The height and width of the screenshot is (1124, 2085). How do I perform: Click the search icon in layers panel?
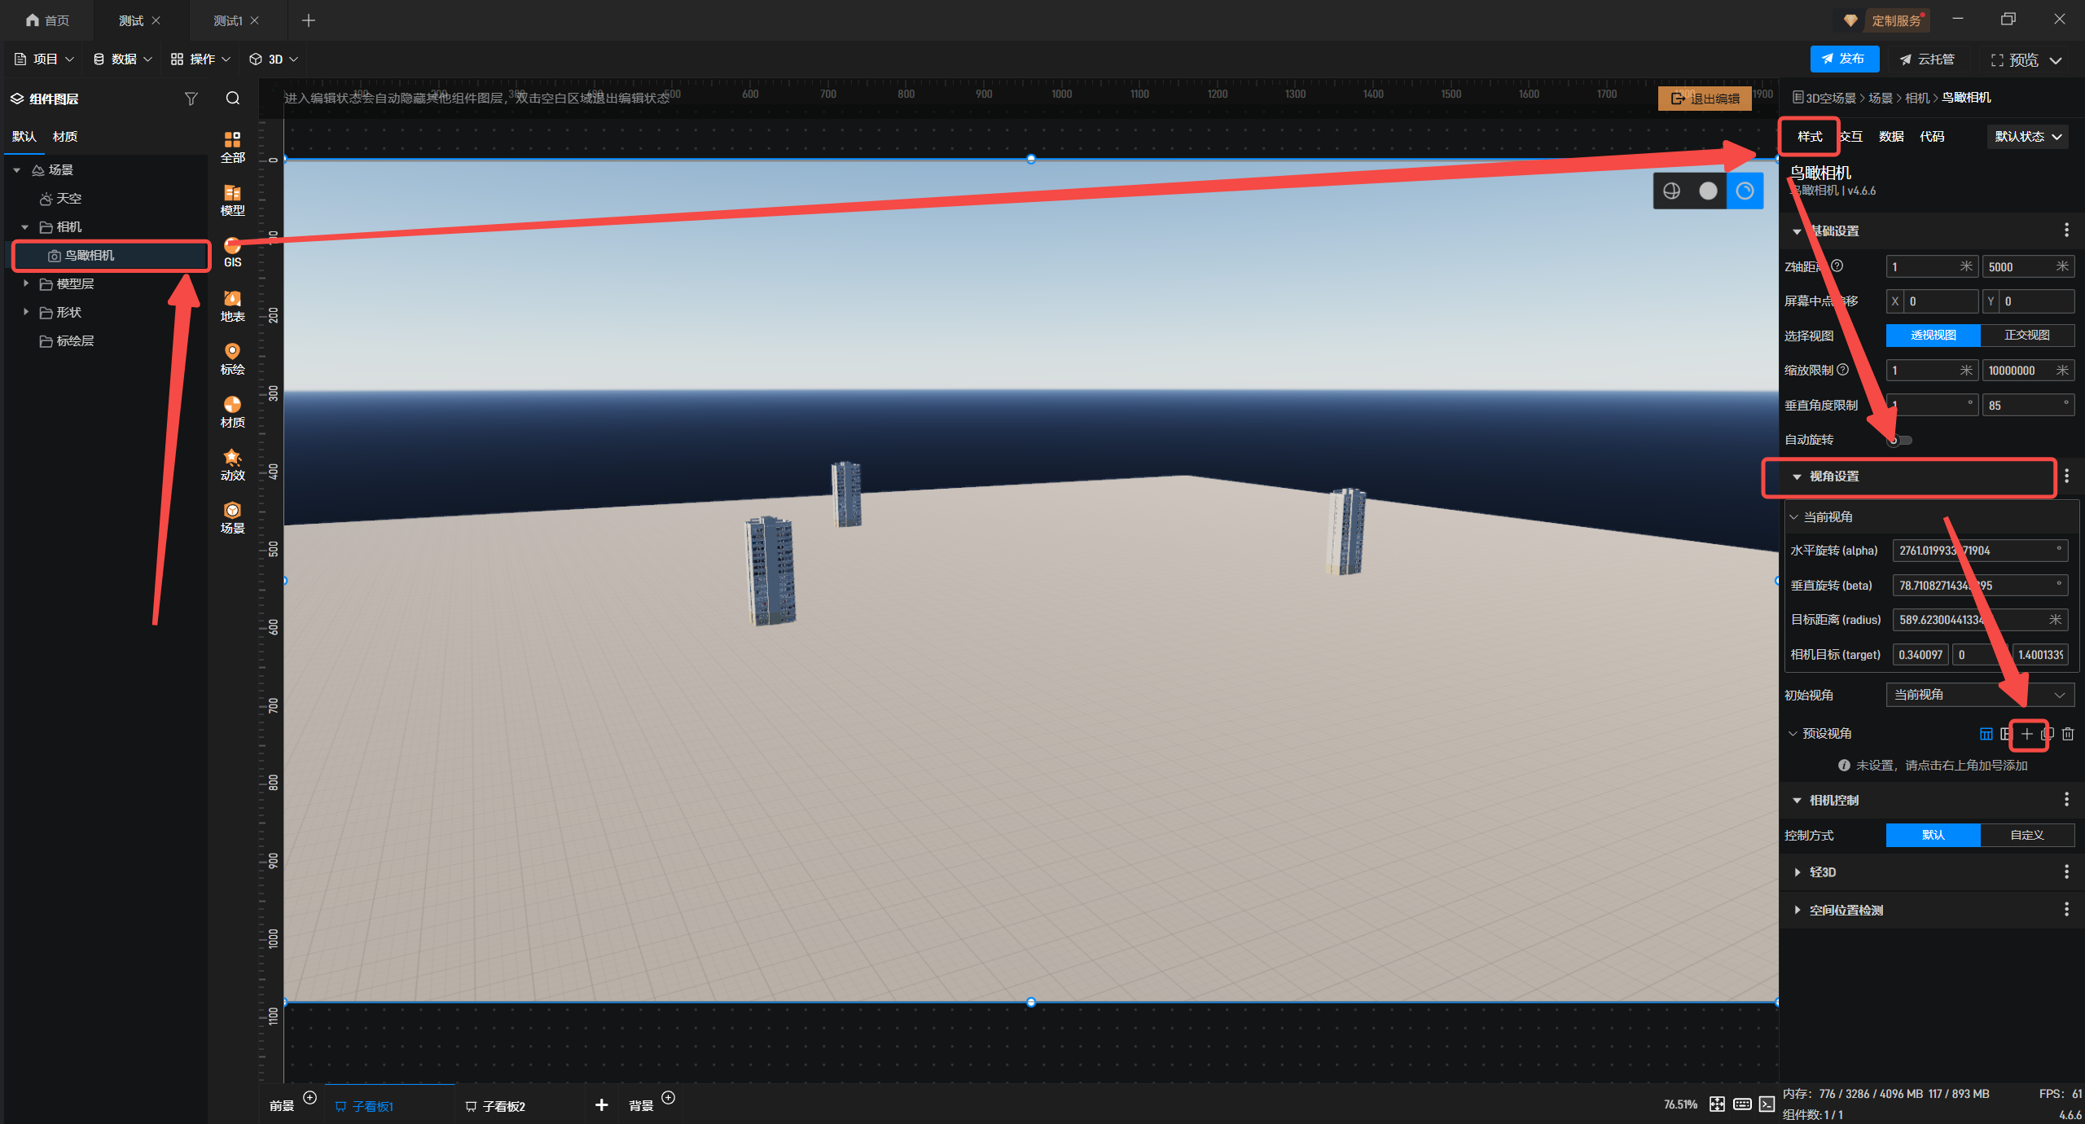click(x=233, y=99)
